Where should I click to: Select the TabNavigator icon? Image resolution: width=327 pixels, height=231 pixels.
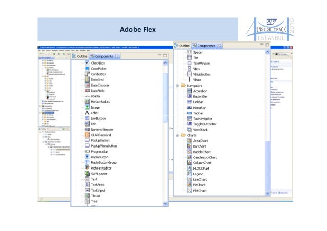(189, 118)
